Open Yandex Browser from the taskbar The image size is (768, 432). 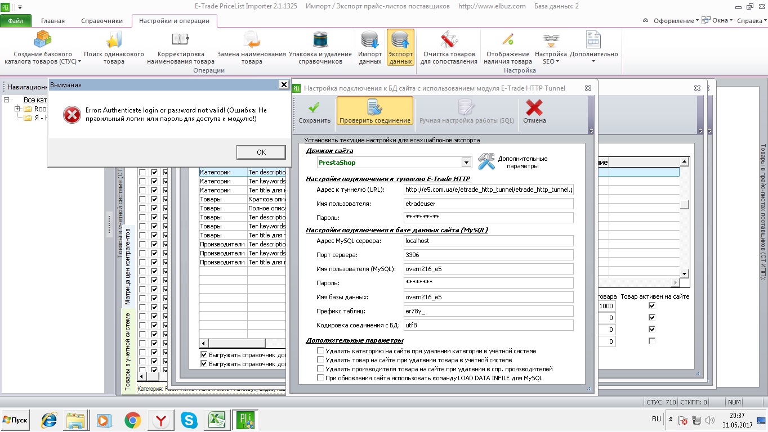pos(161,420)
